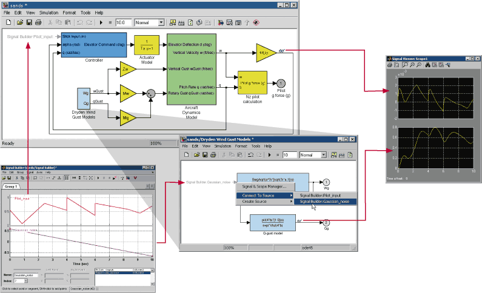Screen dimensions: 482x293
Task: Select the Pilot g force outport
Action: click(281, 83)
